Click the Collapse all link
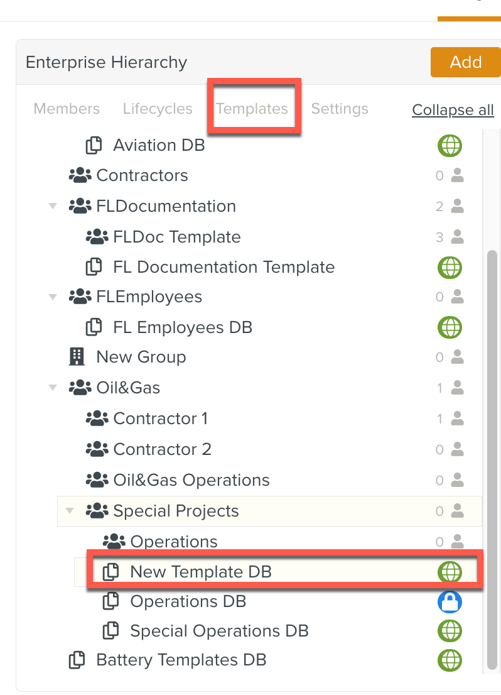The image size is (501, 695). pos(453,110)
